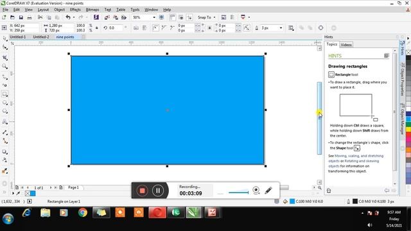Click the Export icon in toolbar
The height and width of the screenshot is (231, 411).
tap(116, 17)
